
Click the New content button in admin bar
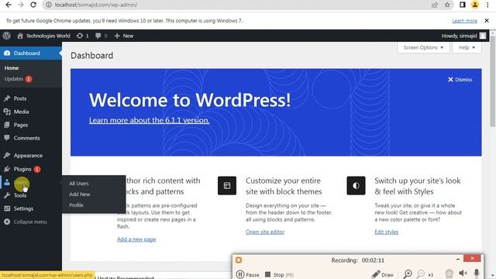124,36
